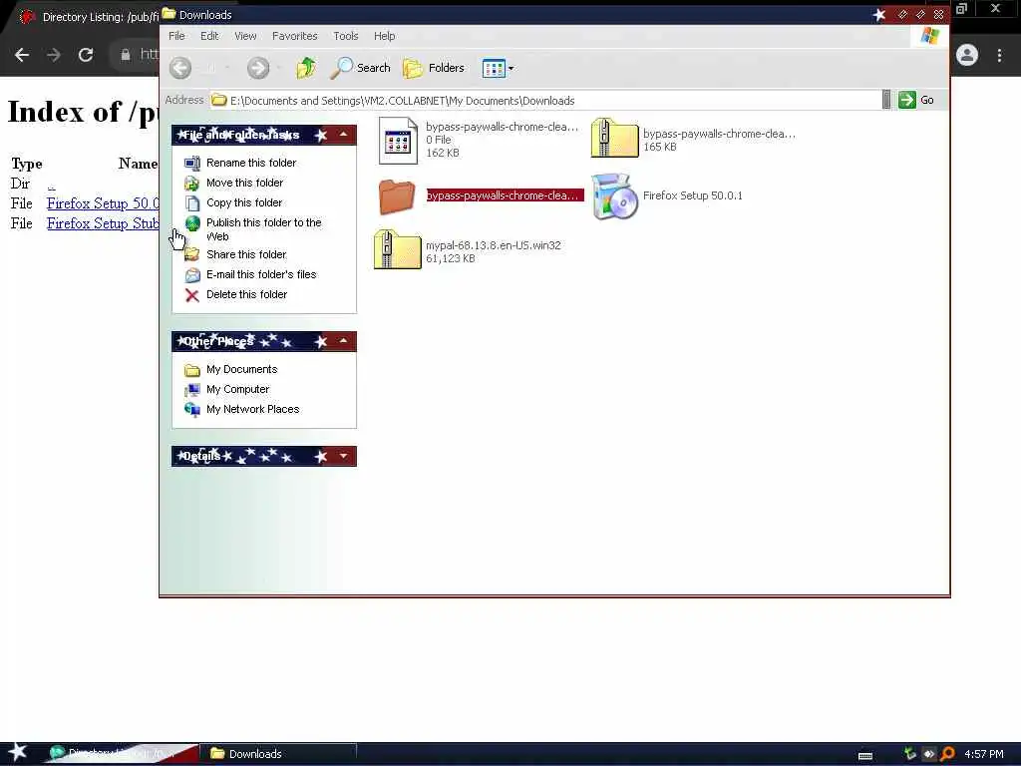This screenshot has height=766, width=1021.
Task: Click the globe Publish icon
Action: (x=192, y=223)
